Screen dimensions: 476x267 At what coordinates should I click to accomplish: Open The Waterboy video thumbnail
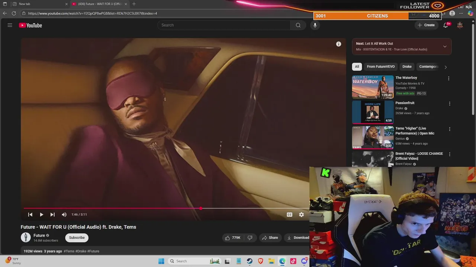point(373,87)
